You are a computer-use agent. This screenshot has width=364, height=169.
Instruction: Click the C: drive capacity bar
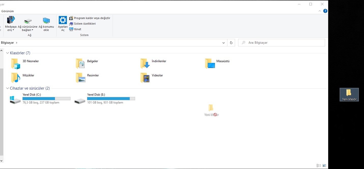[x=47, y=98]
